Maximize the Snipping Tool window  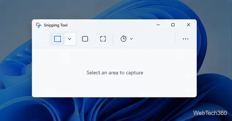(x=173, y=25)
